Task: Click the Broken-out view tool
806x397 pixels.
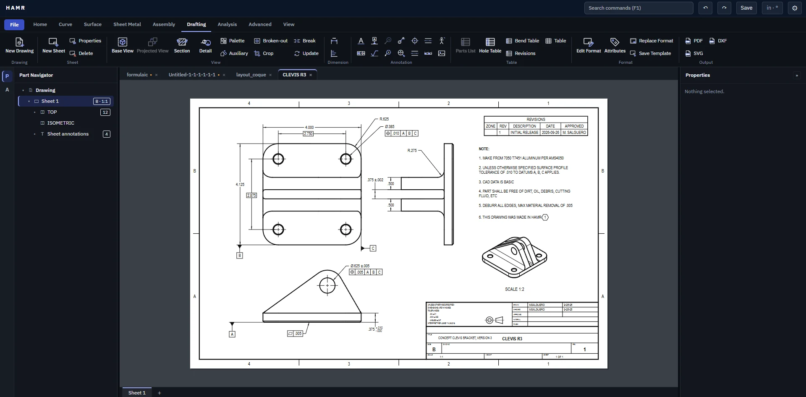Action: [271, 41]
